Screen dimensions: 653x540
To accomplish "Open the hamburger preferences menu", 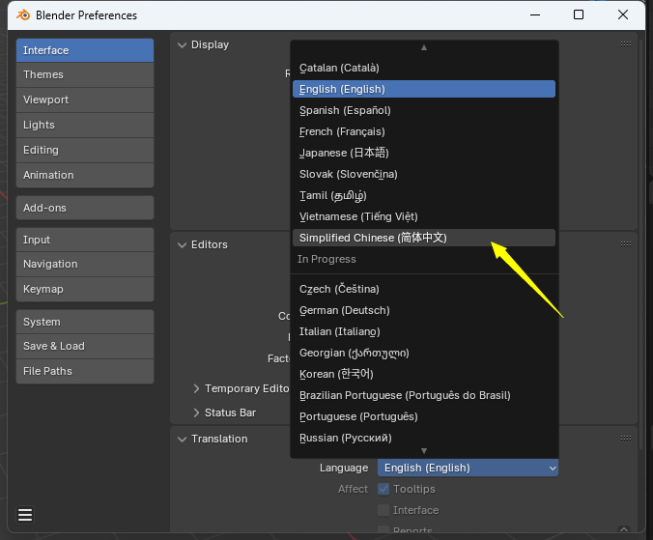I will [x=25, y=514].
